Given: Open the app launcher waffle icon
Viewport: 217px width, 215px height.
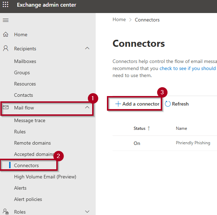Looking at the screenshot, I should [6, 5].
